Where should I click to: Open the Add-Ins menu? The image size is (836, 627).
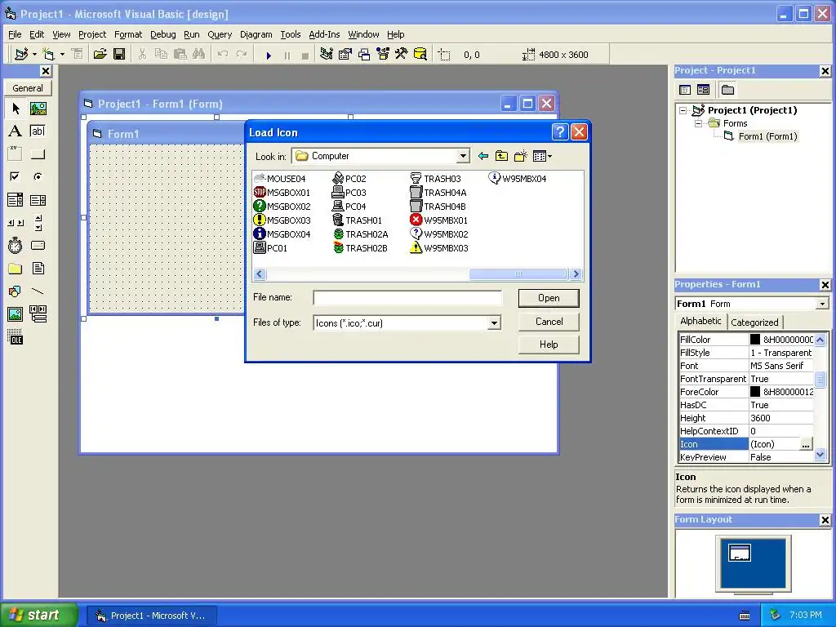[x=324, y=34]
